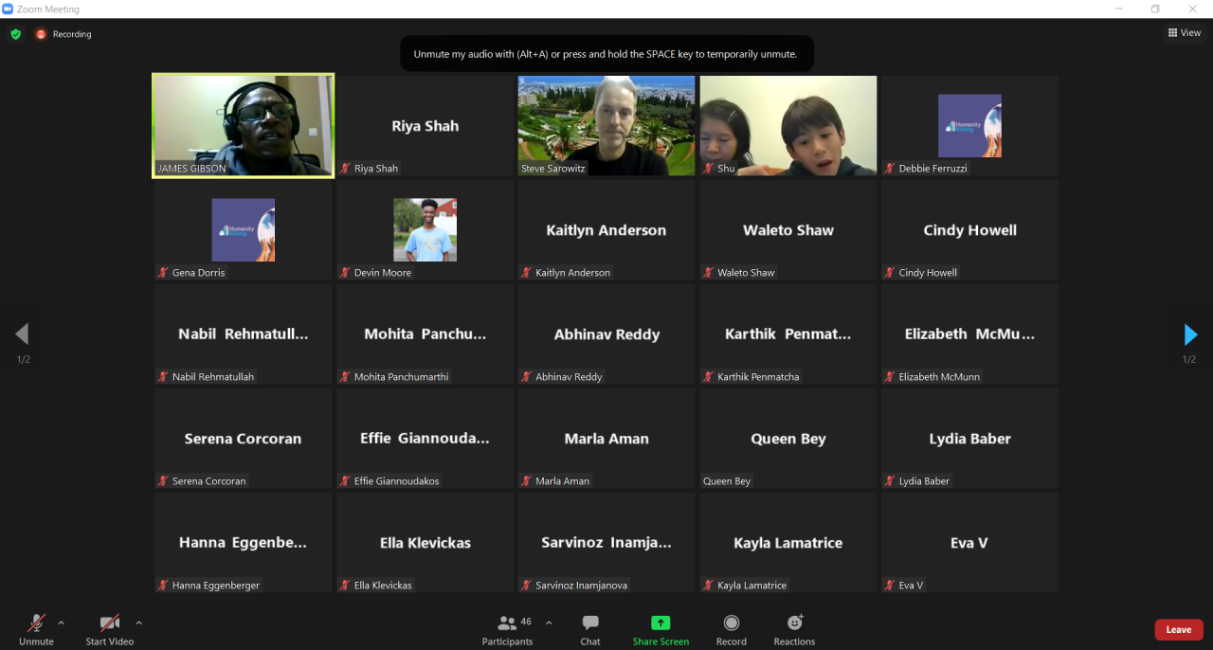This screenshot has width=1213, height=650.
Task: Start Video from the meeting toolbar
Action: pyautogui.click(x=109, y=629)
